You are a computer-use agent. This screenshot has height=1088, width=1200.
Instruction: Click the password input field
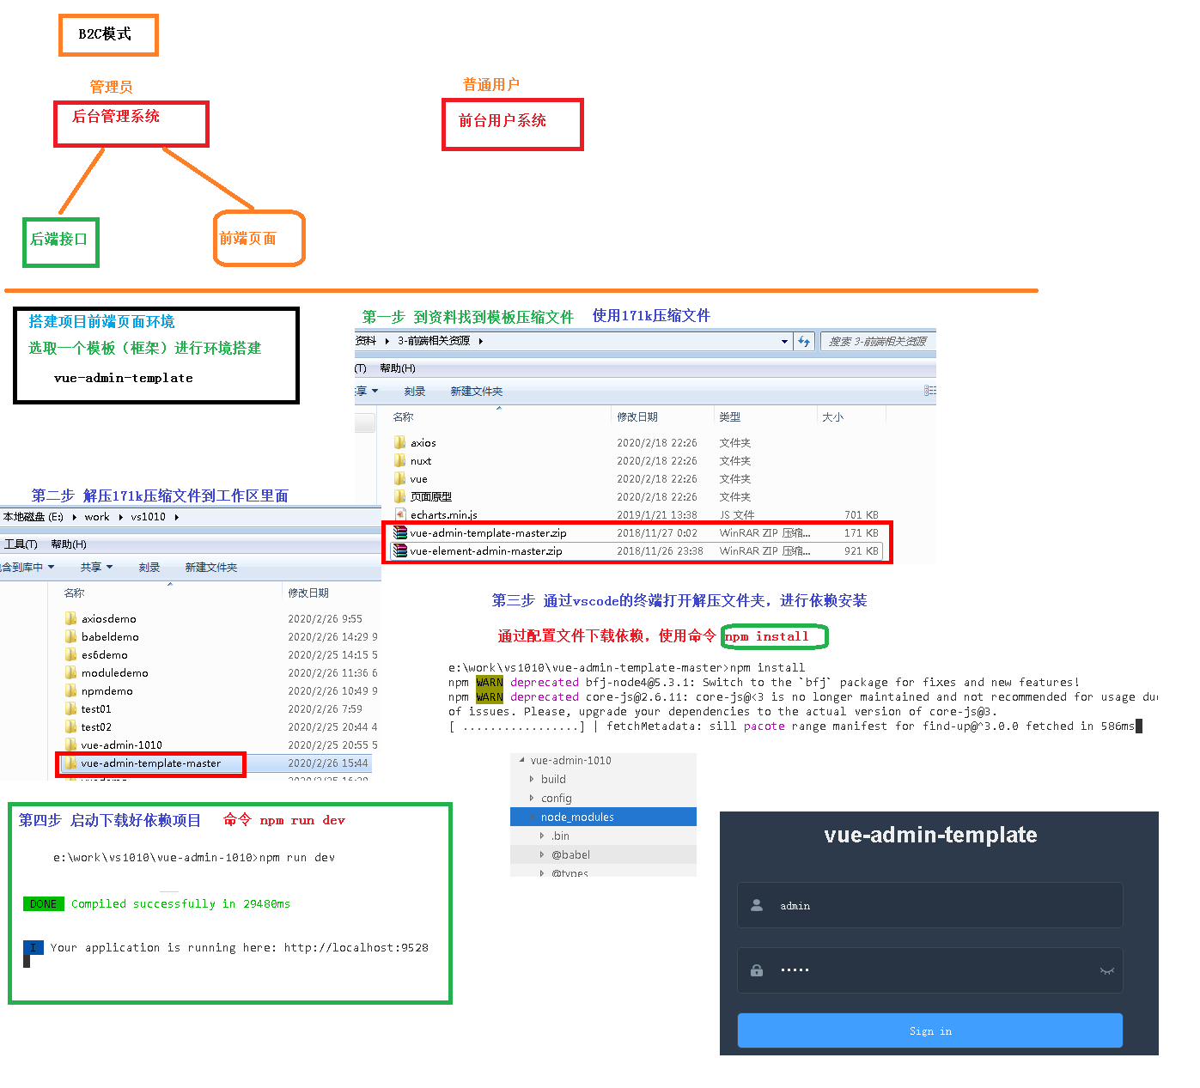tap(930, 970)
